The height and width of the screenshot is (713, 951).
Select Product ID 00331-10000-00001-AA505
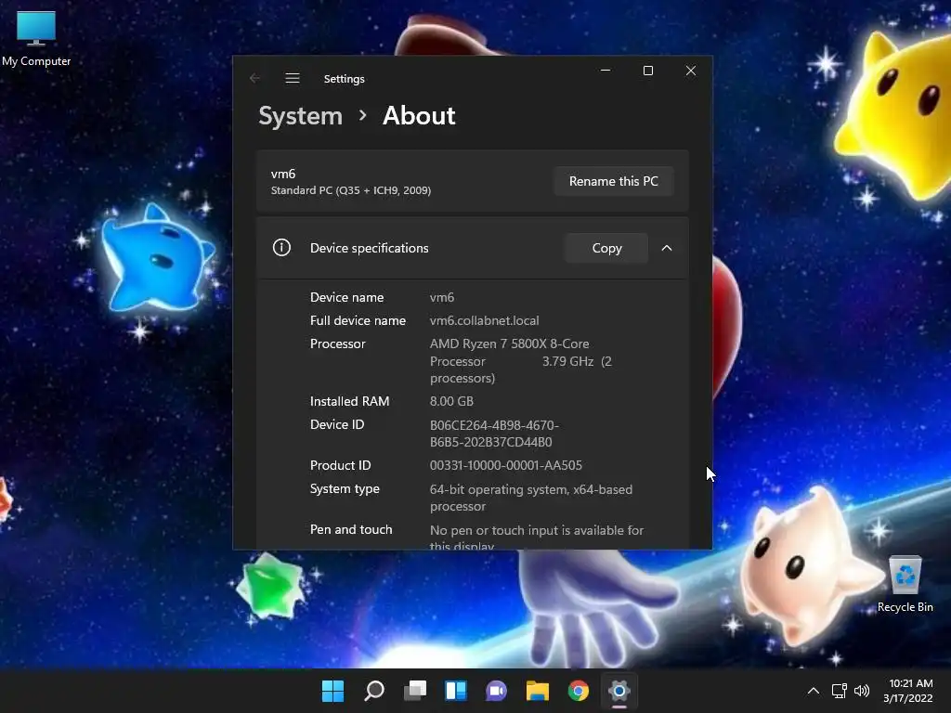click(x=506, y=465)
